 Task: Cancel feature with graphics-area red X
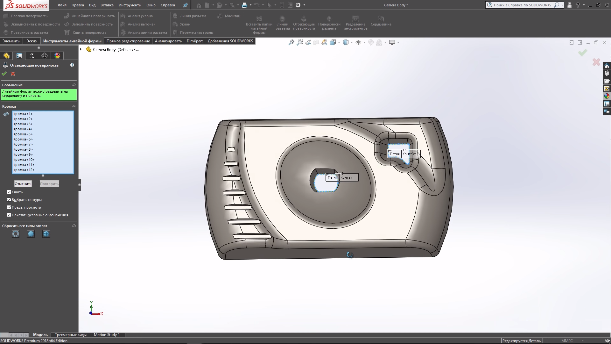tap(596, 62)
